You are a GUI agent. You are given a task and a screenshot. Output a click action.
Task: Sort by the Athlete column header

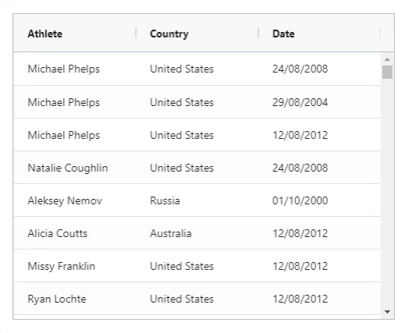45,34
